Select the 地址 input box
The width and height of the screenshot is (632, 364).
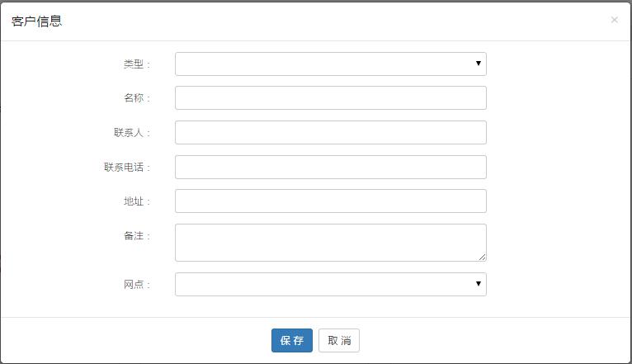[x=330, y=201]
